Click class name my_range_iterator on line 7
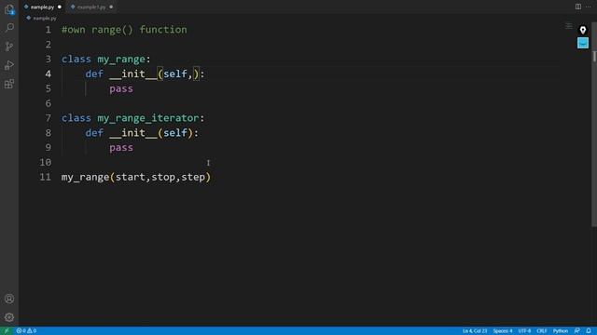597x335 pixels. [x=148, y=118]
